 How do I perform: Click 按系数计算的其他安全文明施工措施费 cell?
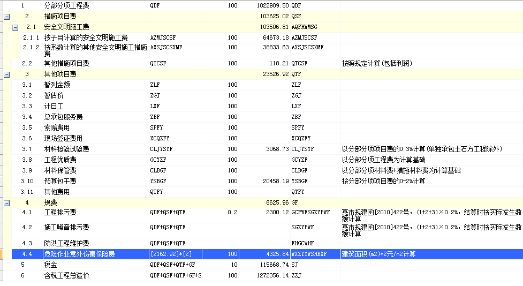click(96, 50)
